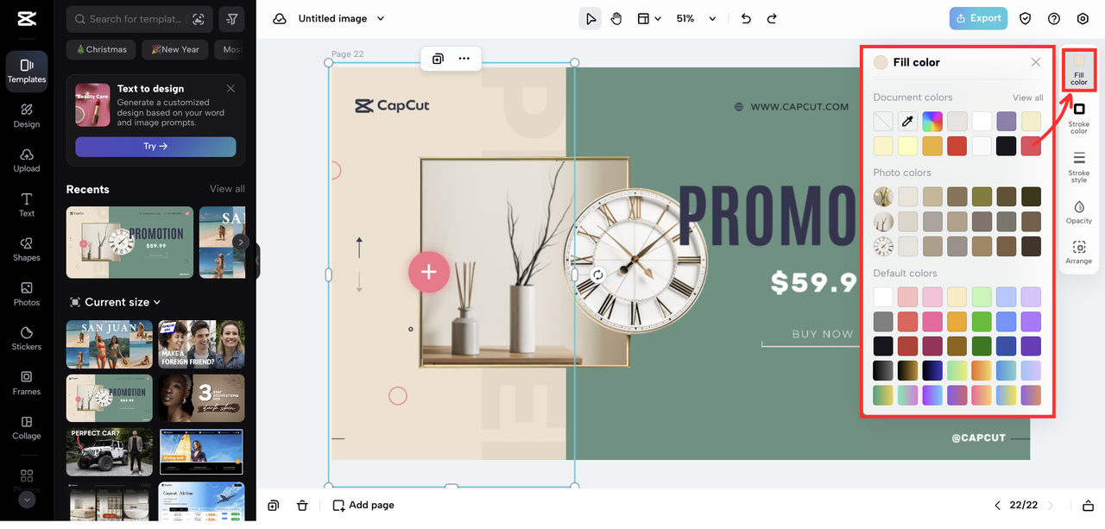Click the Redo arrow
This screenshot has width=1105, height=529.
[772, 18]
